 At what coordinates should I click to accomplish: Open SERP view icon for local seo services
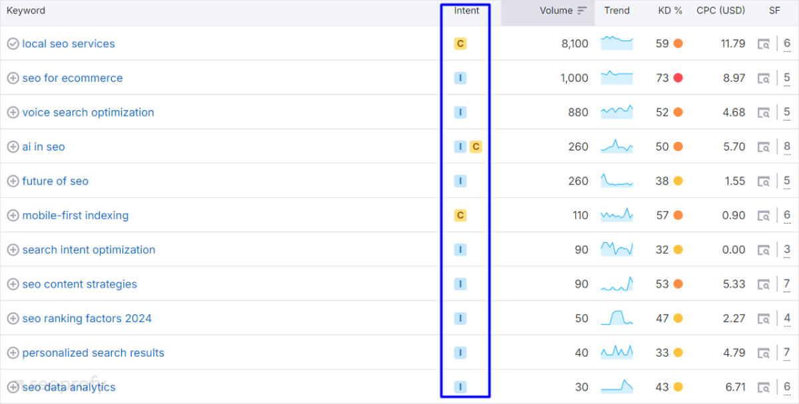point(764,44)
